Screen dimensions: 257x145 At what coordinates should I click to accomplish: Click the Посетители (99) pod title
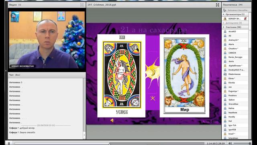coord(233,5)
